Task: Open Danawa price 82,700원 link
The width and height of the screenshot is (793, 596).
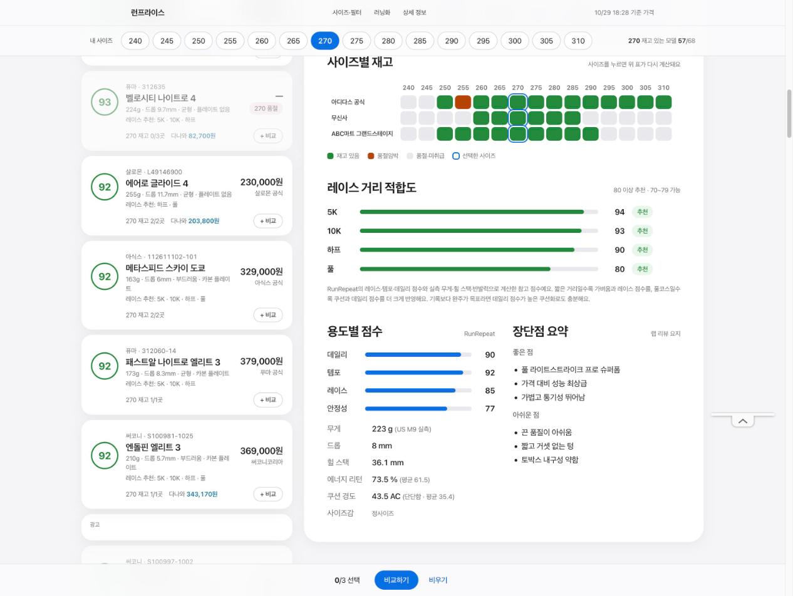Action: [x=202, y=136]
